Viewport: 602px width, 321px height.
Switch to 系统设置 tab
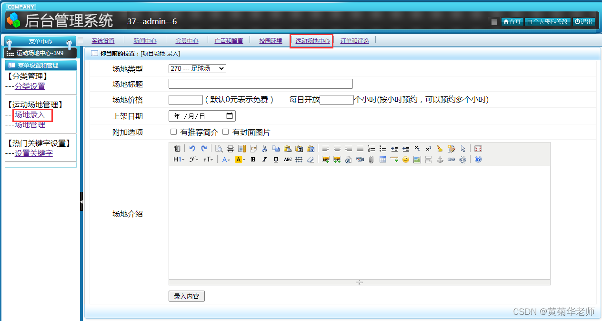(x=103, y=41)
